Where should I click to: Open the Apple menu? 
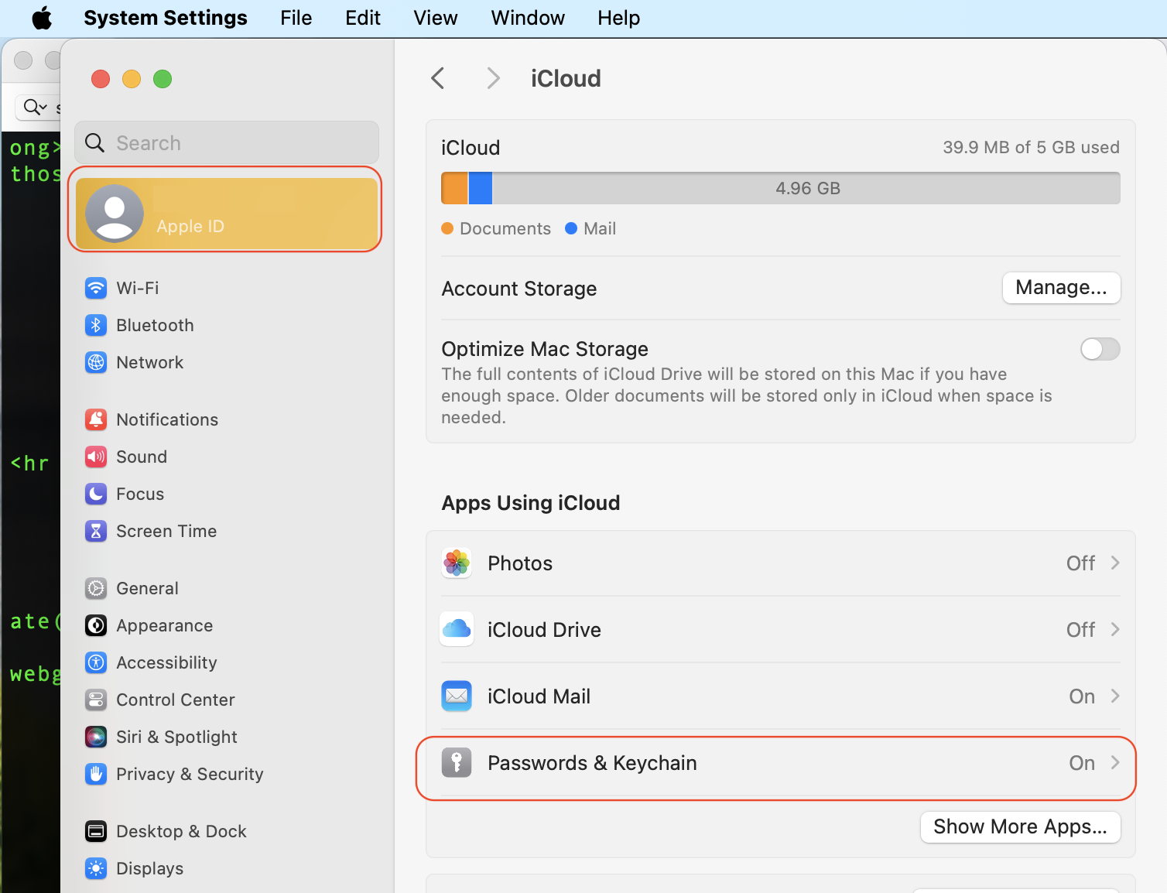coord(43,17)
